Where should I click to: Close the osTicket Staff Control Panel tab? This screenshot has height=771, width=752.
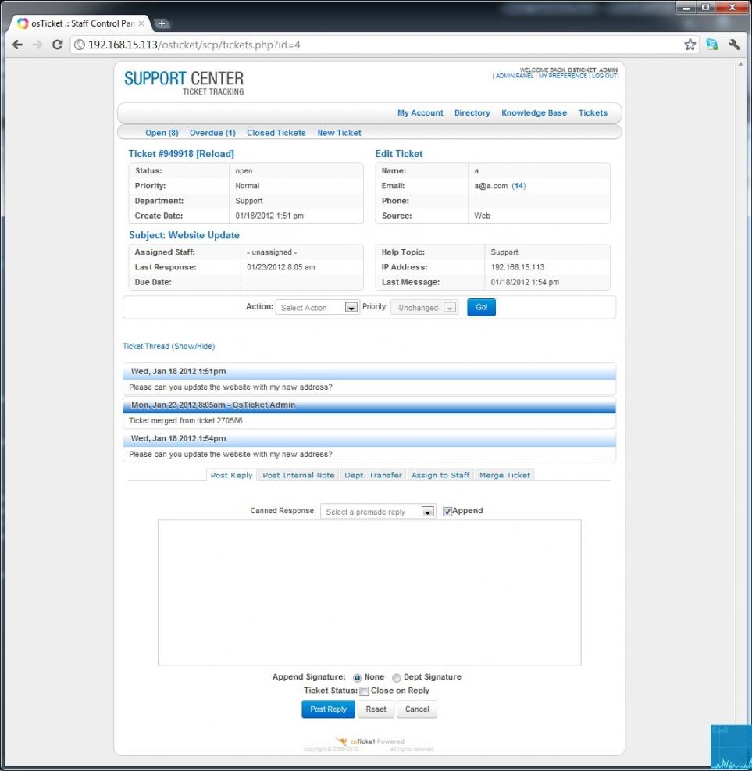[x=141, y=23]
